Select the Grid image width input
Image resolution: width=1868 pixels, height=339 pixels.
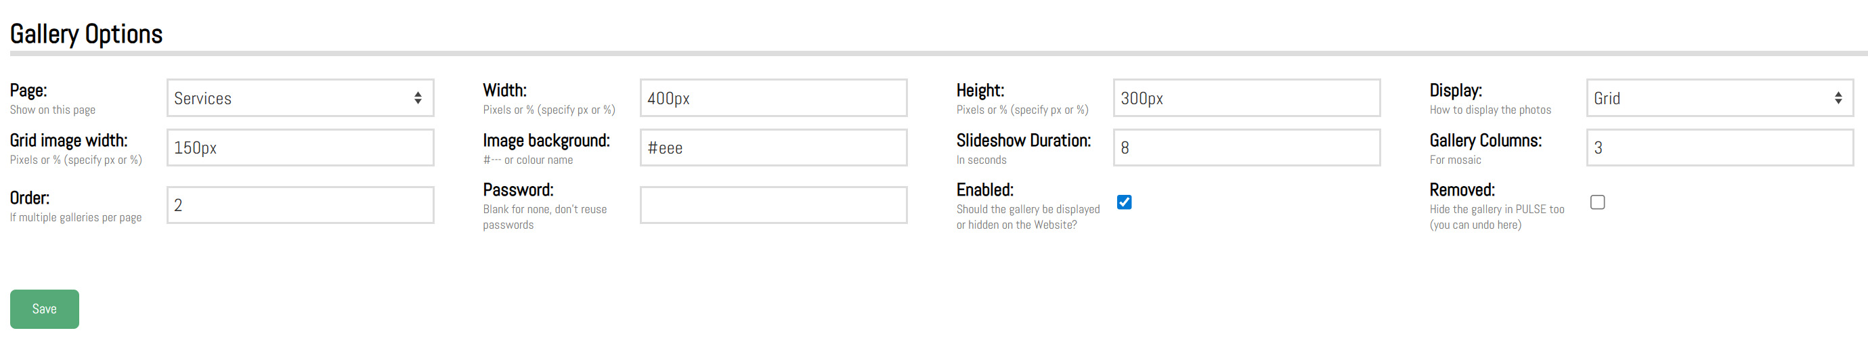pyautogui.click(x=299, y=148)
